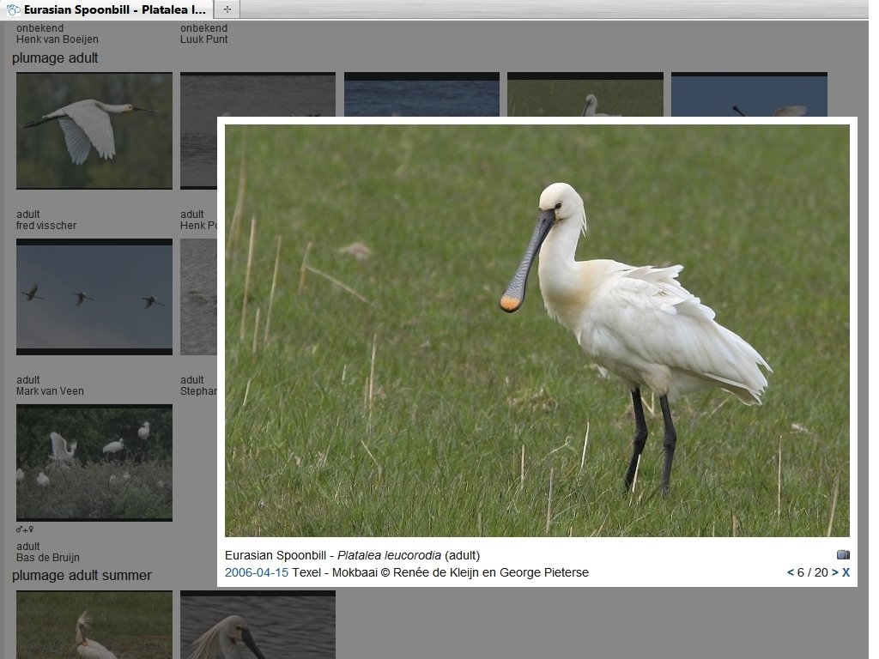This screenshot has width=879, height=659.
Task: Click the tab favicon bird icon
Action: tap(13, 9)
